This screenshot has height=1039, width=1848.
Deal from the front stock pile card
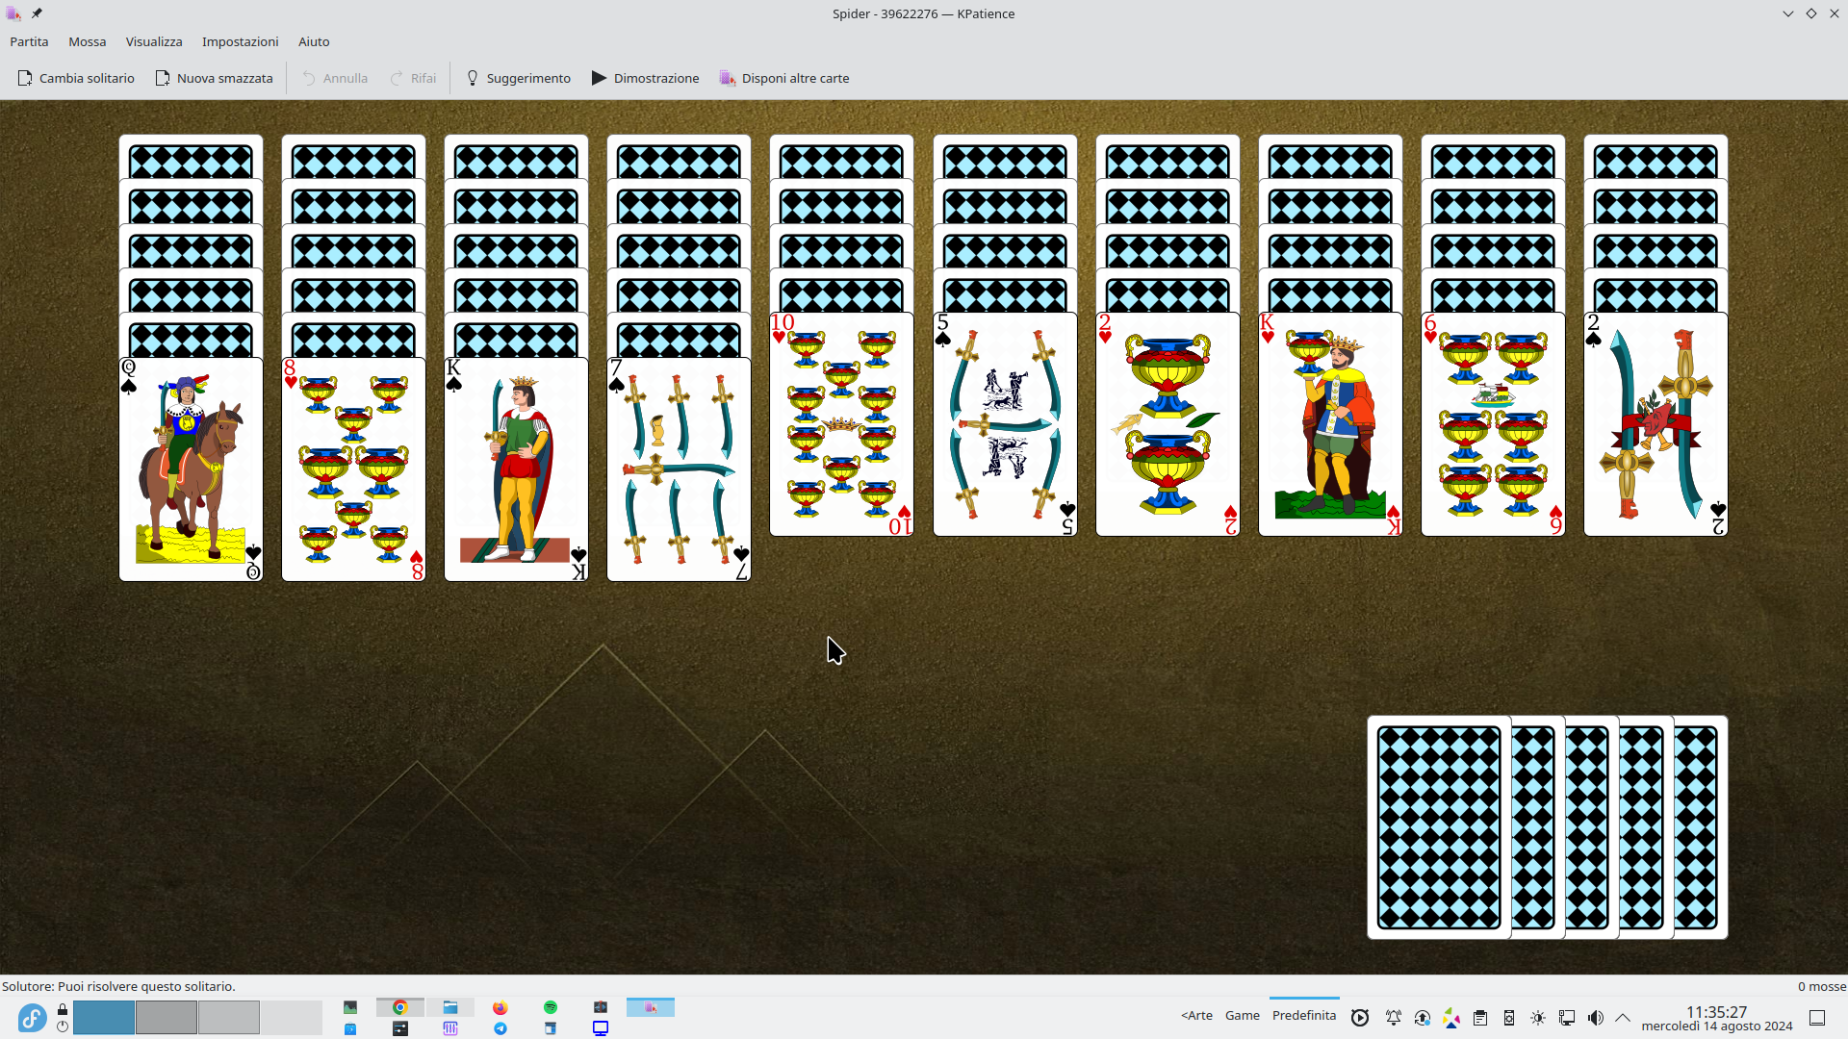coord(1439,827)
